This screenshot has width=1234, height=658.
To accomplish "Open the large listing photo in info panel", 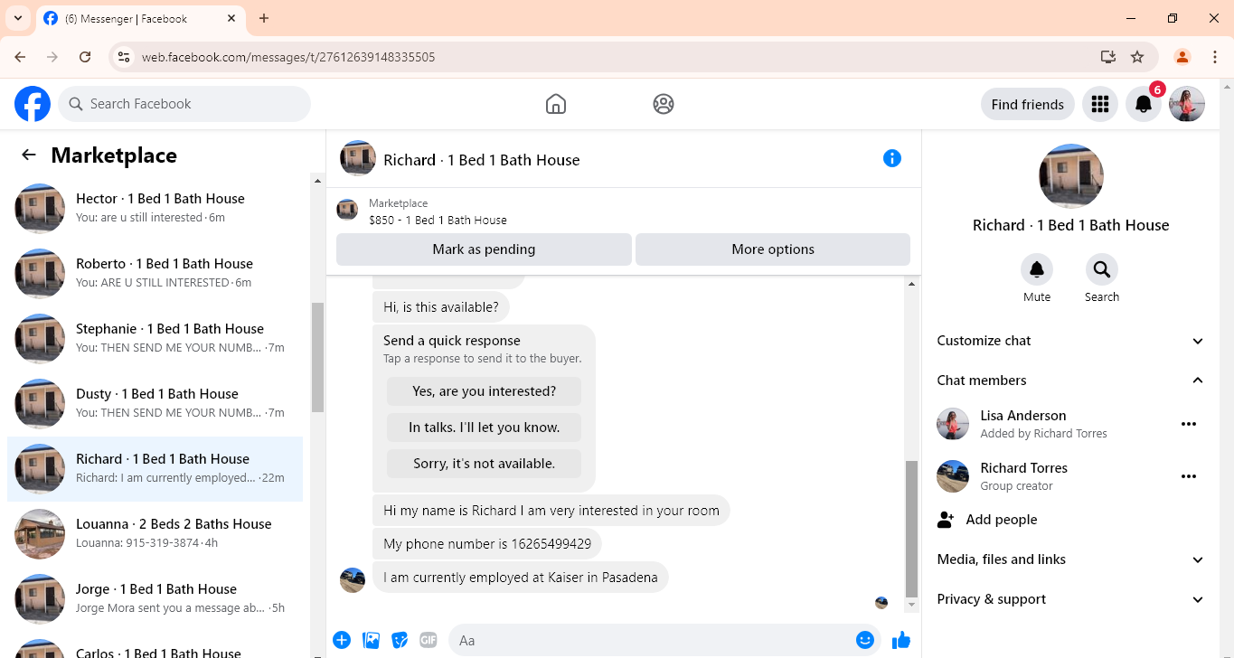I will [1071, 175].
